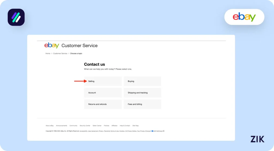Open Accessibility link in copyright line
This screenshot has width=274, height=151.
click(83, 131)
